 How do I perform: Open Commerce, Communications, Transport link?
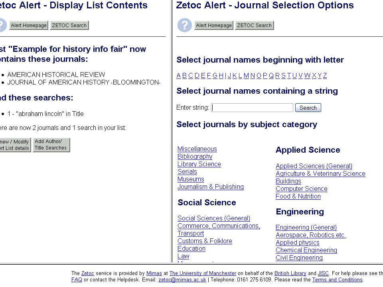[219, 230]
